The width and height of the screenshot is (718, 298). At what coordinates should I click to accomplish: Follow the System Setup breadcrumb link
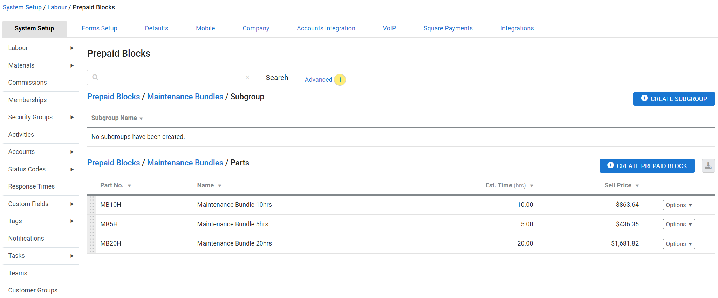pyautogui.click(x=22, y=7)
